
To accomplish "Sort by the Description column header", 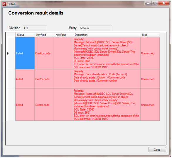I will point(107,35).
